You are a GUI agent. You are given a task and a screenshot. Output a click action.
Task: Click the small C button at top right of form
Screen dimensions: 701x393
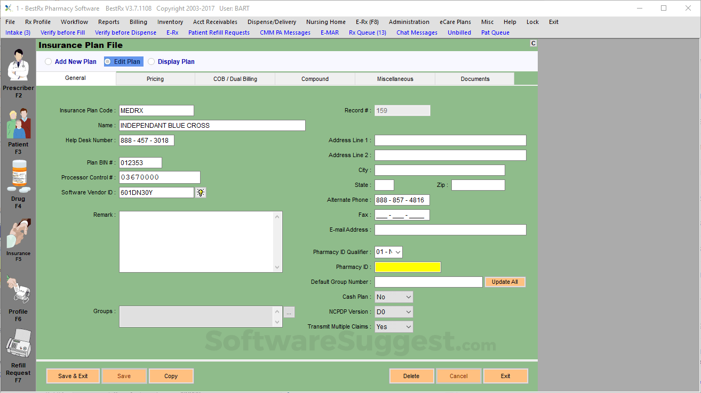(x=533, y=43)
